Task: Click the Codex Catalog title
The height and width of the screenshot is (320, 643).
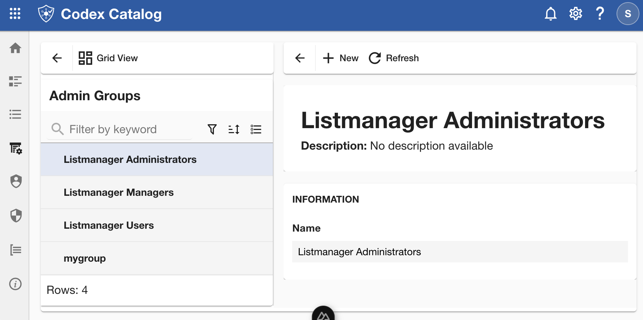Action: [x=111, y=14]
